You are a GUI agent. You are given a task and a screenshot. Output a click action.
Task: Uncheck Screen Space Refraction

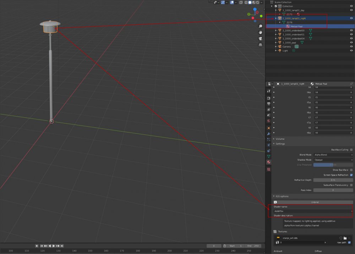point(351,175)
